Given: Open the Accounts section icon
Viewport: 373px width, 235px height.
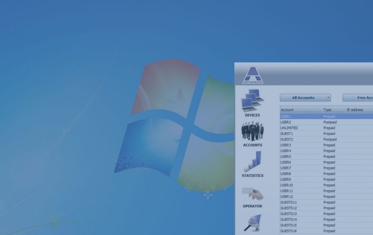Looking at the screenshot, I should pyautogui.click(x=253, y=132).
